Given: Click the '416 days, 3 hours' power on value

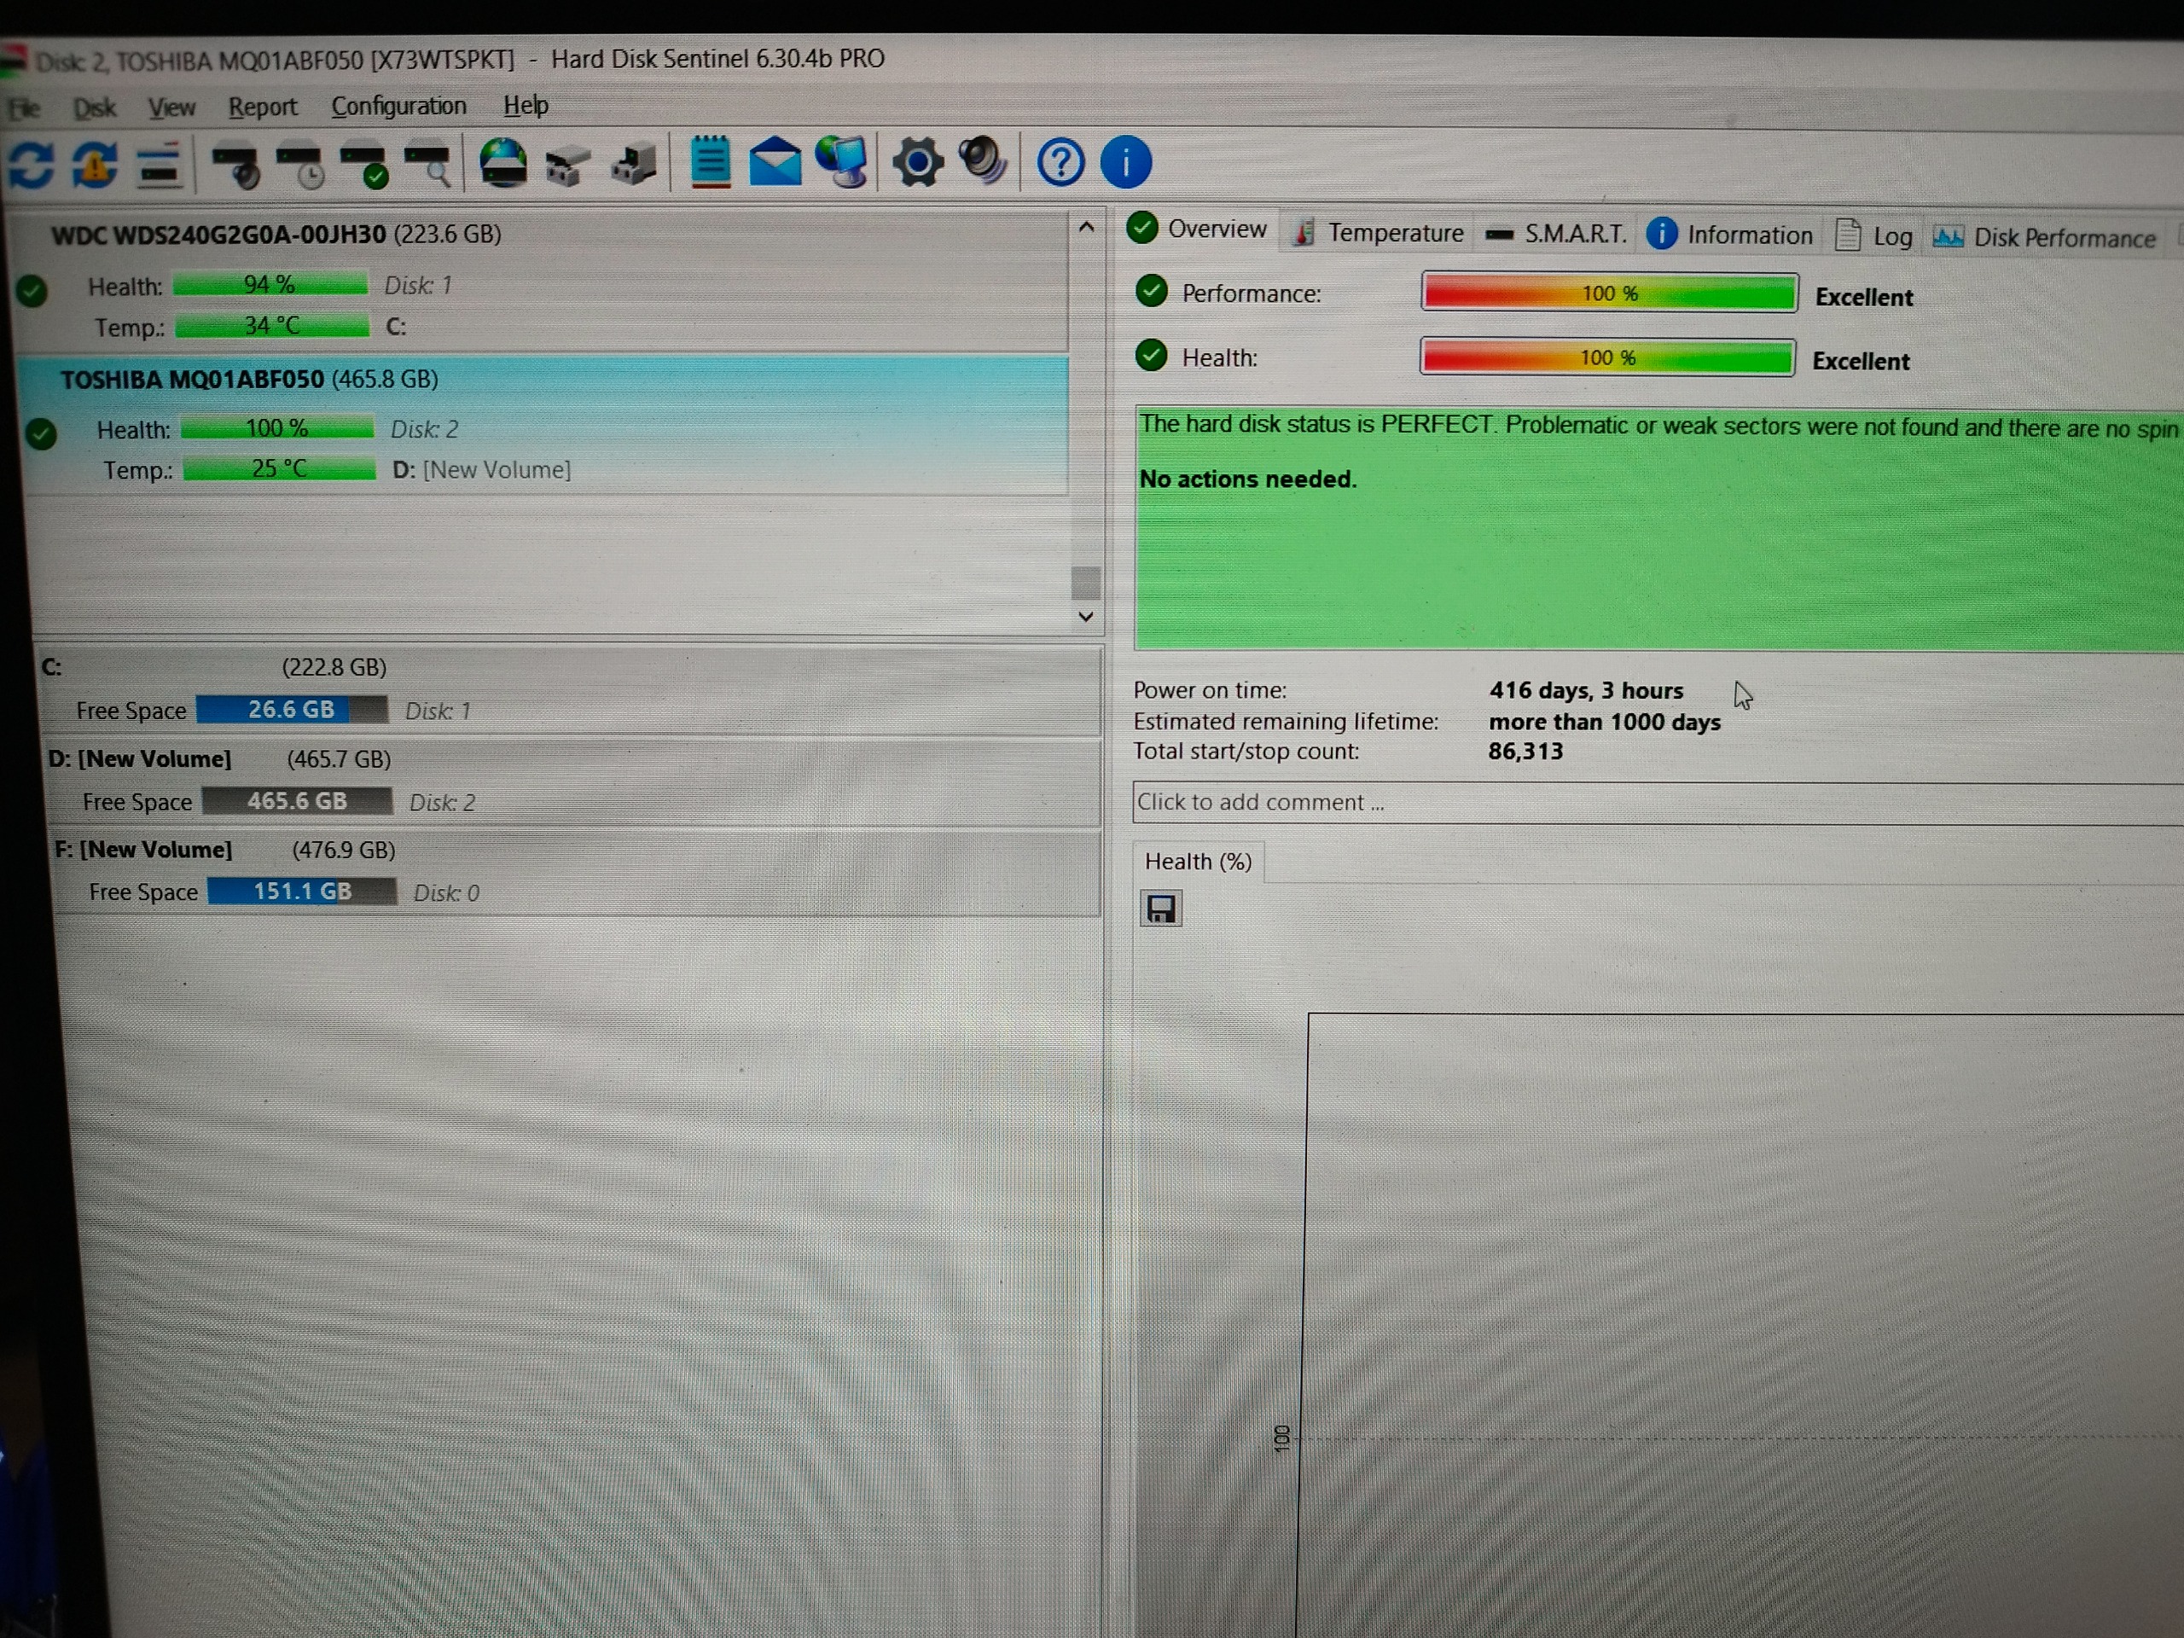Looking at the screenshot, I should 1586,690.
